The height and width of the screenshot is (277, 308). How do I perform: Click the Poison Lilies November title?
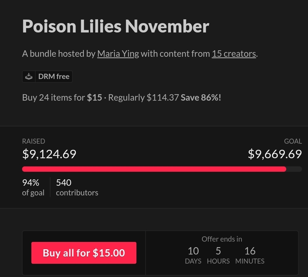[115, 26]
